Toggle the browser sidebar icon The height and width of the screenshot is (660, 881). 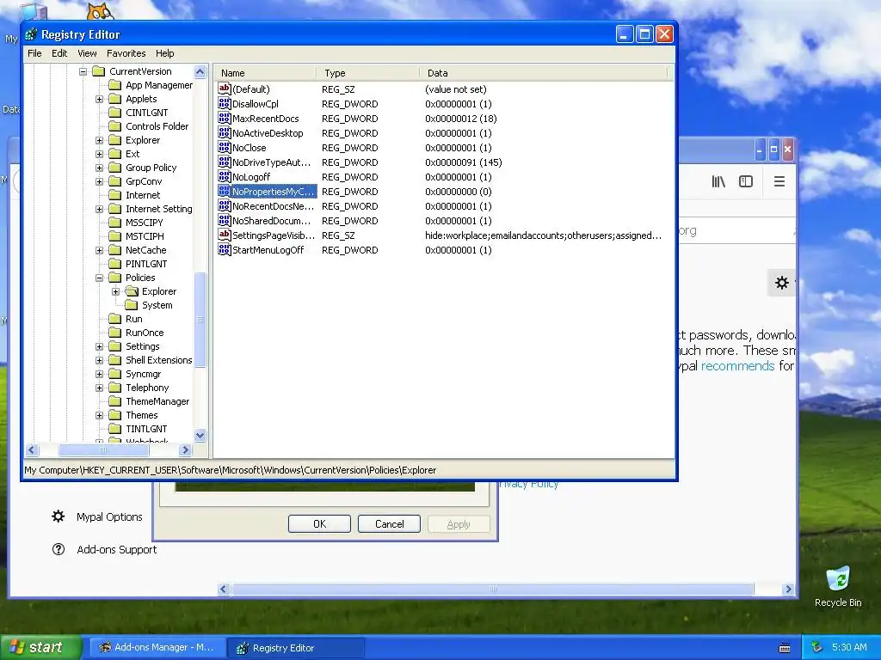tap(746, 181)
